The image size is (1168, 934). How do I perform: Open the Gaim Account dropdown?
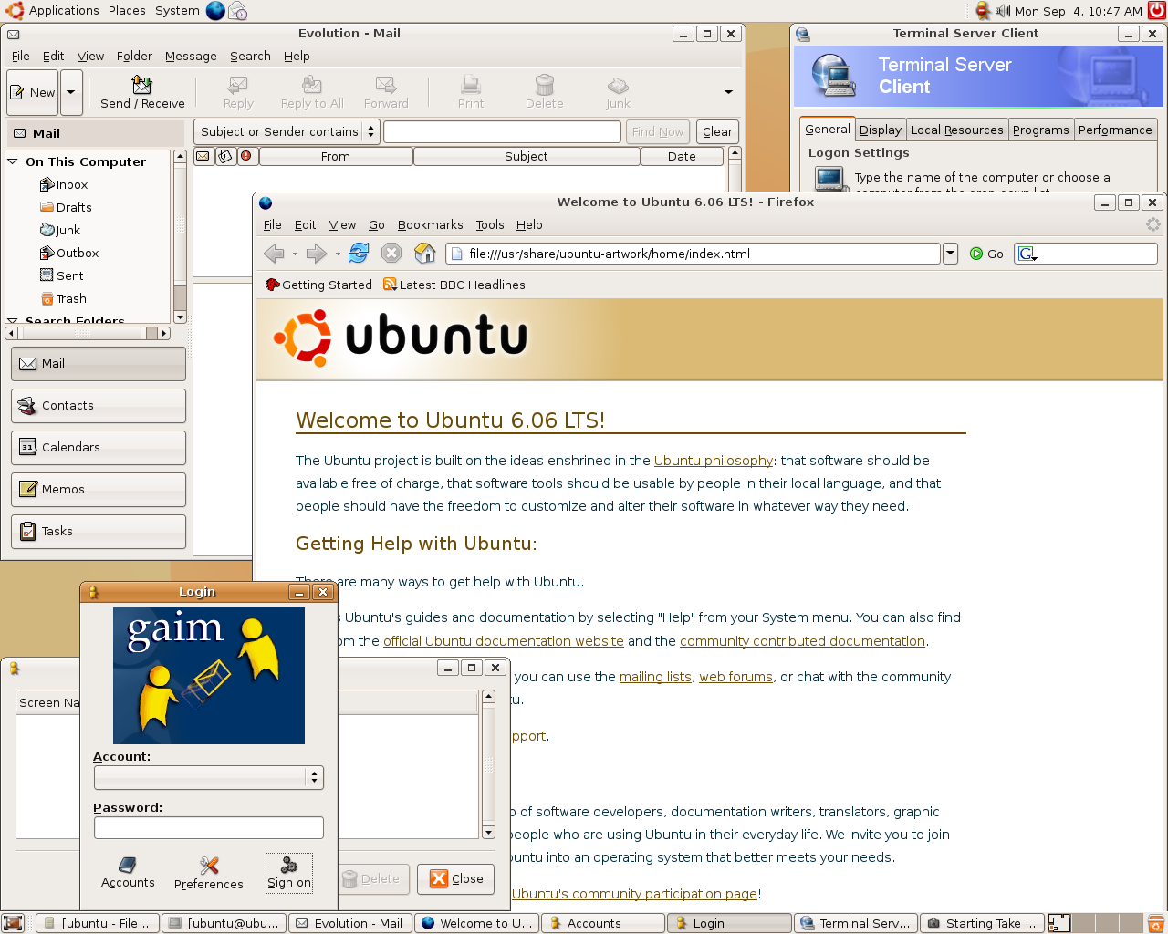[x=209, y=777]
